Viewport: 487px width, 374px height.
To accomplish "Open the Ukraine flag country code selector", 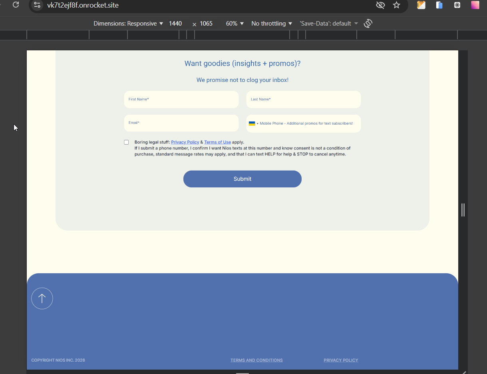I will (253, 123).
